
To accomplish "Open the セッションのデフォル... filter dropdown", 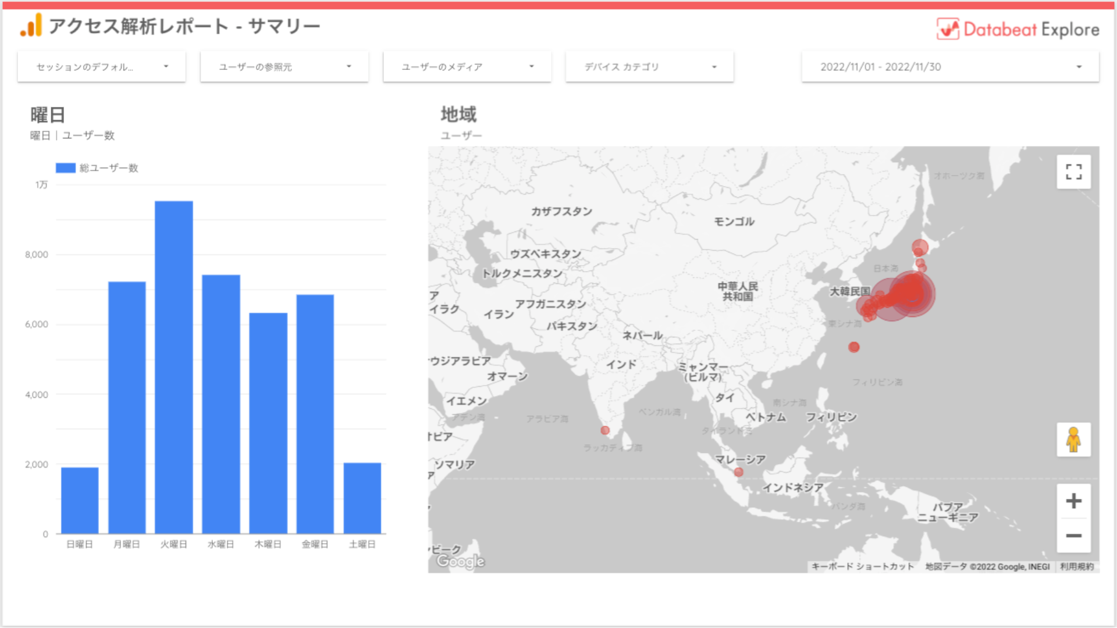I will pos(102,67).
